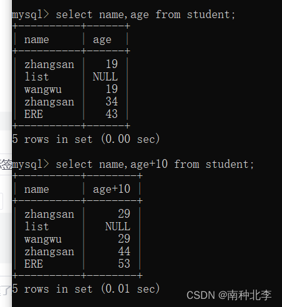This screenshot has width=282, height=307.
Task: Click the value 53 in the second table
Action: point(124,264)
